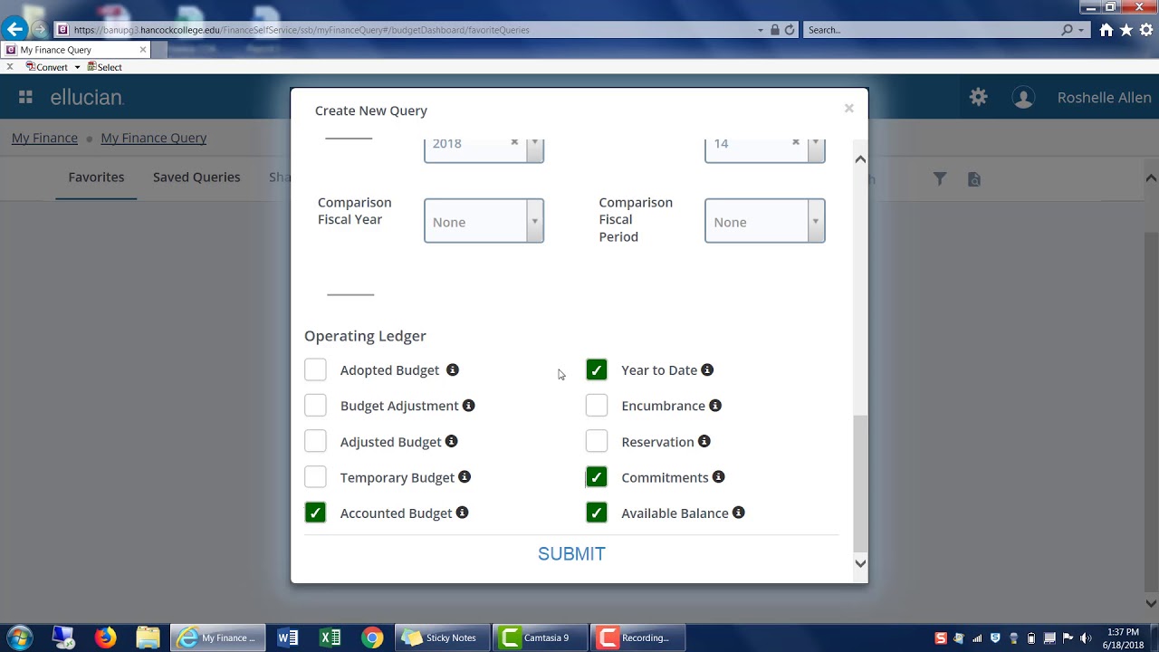The image size is (1159, 652).
Task: Submit the new query
Action: click(571, 554)
